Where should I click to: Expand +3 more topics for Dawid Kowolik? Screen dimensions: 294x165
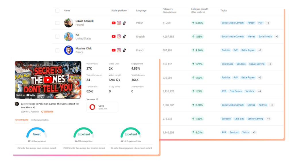click(x=268, y=23)
